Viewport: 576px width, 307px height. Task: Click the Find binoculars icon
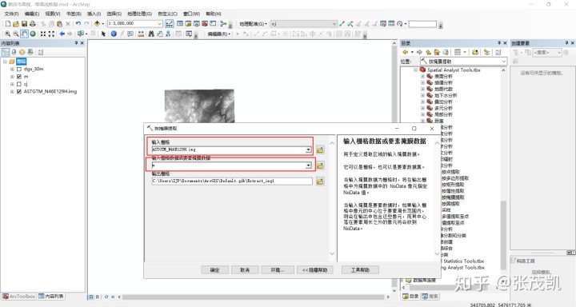tap(151, 34)
